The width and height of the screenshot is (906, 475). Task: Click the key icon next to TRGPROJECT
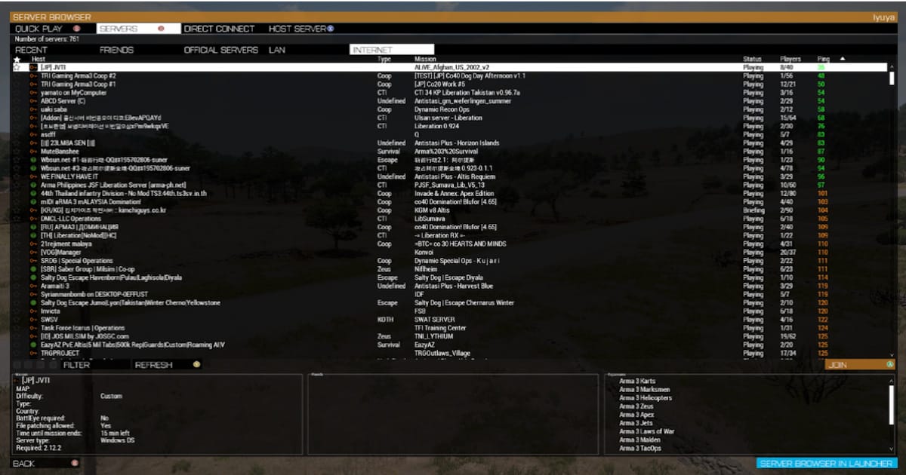coord(33,353)
